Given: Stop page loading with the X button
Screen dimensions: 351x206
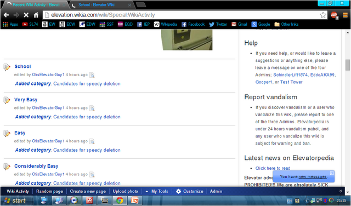Looking at the screenshot, I should coord(26,15).
